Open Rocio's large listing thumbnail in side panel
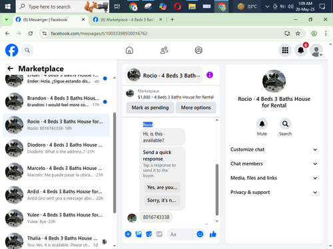 tap(274, 81)
